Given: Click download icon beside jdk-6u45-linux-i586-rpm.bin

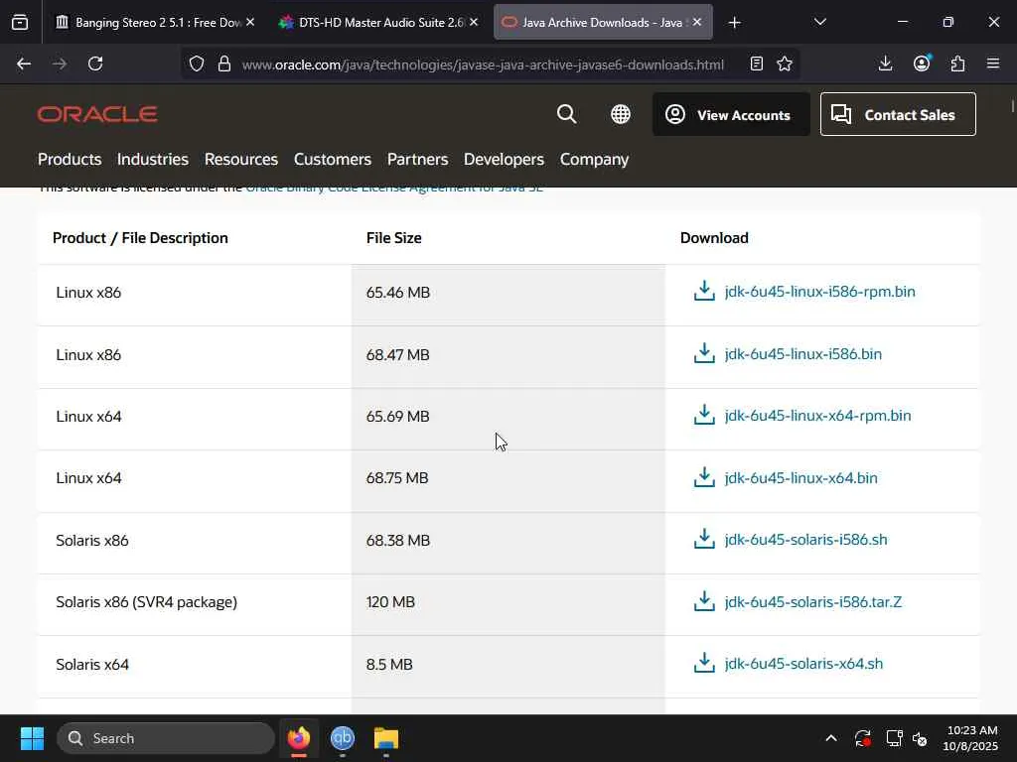Looking at the screenshot, I should 704,291.
